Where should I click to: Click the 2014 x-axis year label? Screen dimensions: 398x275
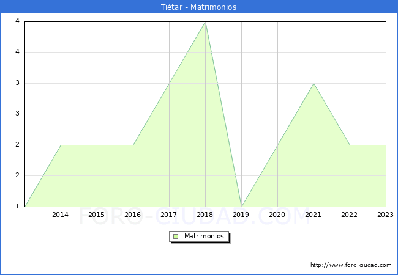click(60, 215)
